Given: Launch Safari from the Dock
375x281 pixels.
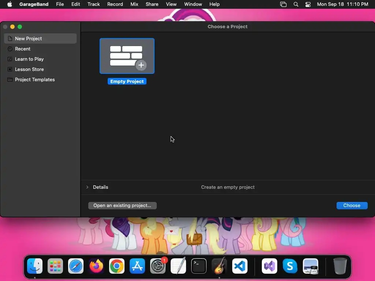Looking at the screenshot, I should click(76, 266).
